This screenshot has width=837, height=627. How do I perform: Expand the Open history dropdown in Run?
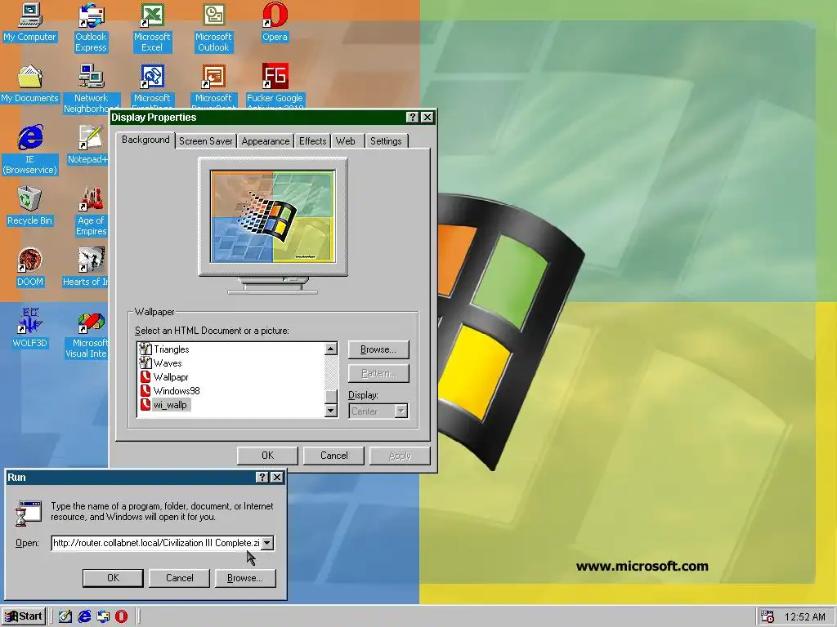tap(267, 543)
